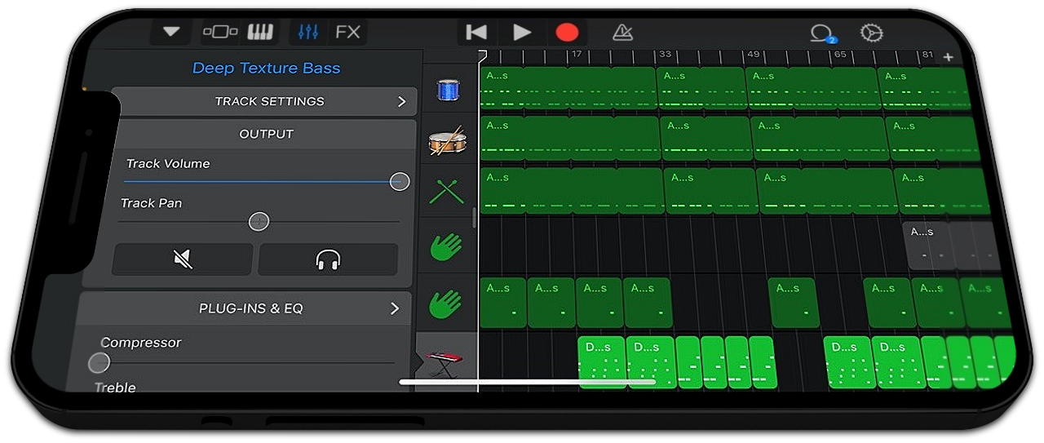
Task: Toggle the track controls mixer icon
Action: [308, 32]
